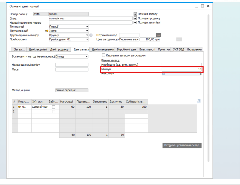This screenshot has width=240, height=185.
Task: Check the Забл. box in row 2
Action: point(53,112)
